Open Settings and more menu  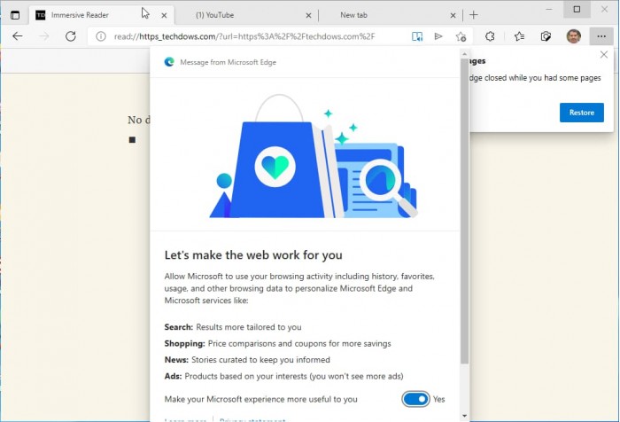(601, 36)
